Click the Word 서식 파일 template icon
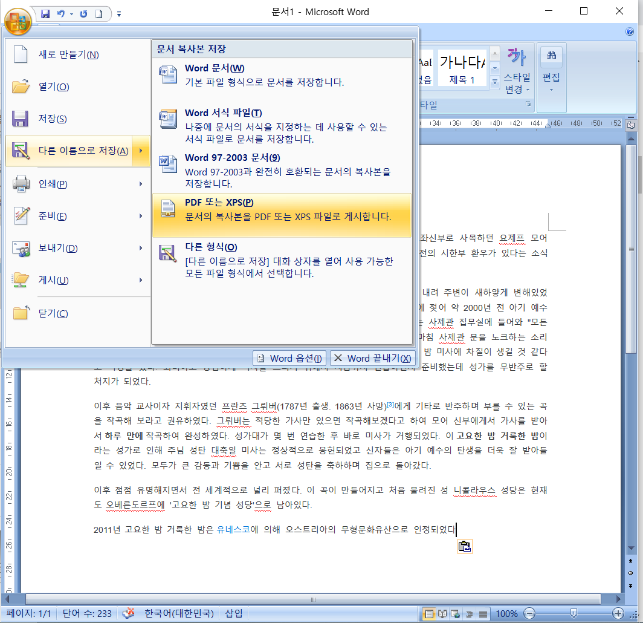 (x=168, y=119)
